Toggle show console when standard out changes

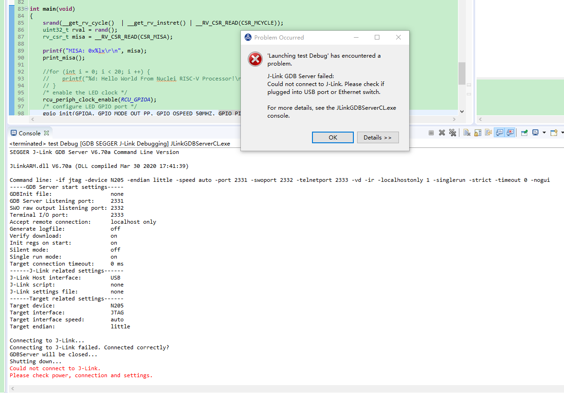[x=499, y=133]
